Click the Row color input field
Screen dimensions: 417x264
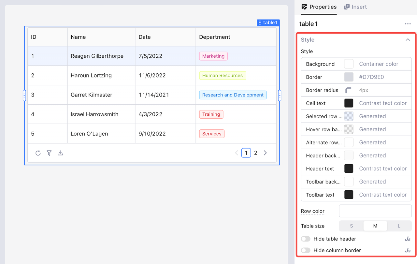(375, 211)
